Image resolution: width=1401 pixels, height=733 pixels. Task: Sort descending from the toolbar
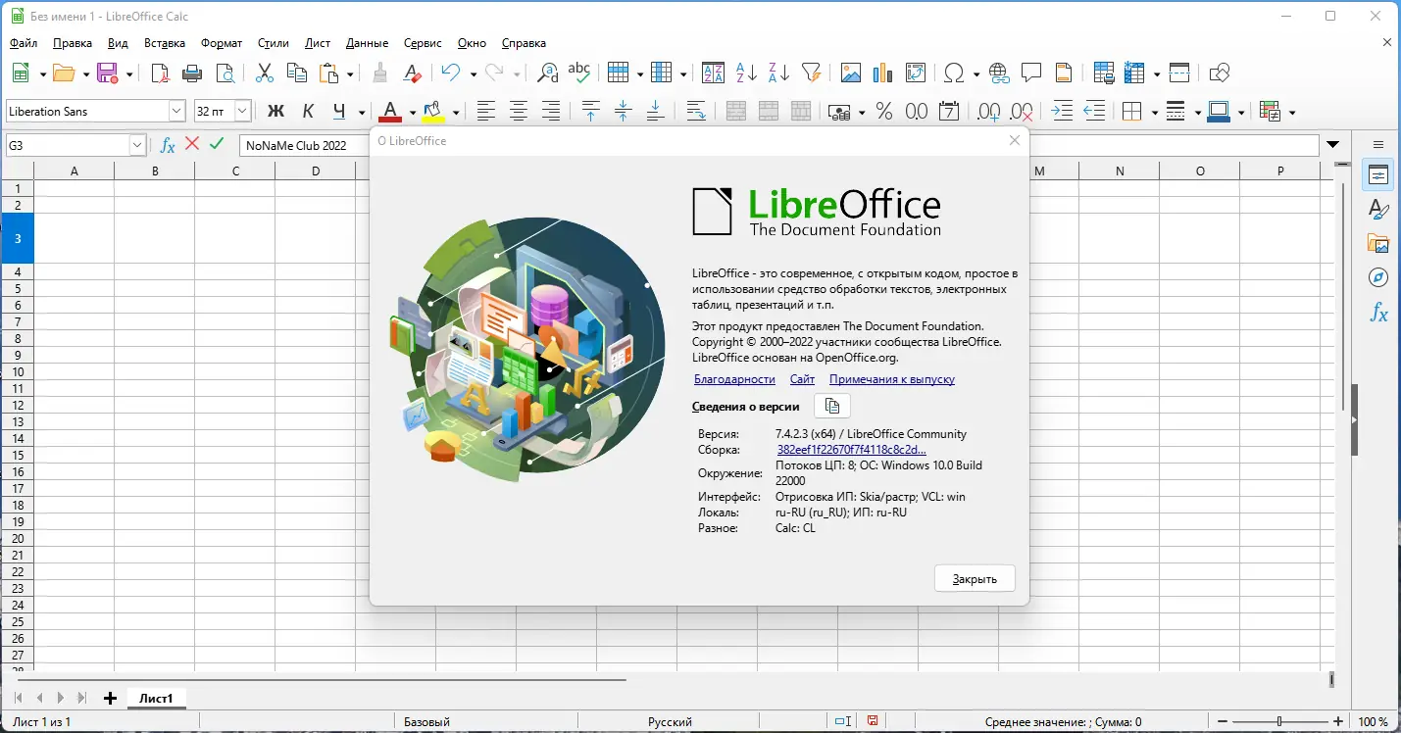[778, 73]
